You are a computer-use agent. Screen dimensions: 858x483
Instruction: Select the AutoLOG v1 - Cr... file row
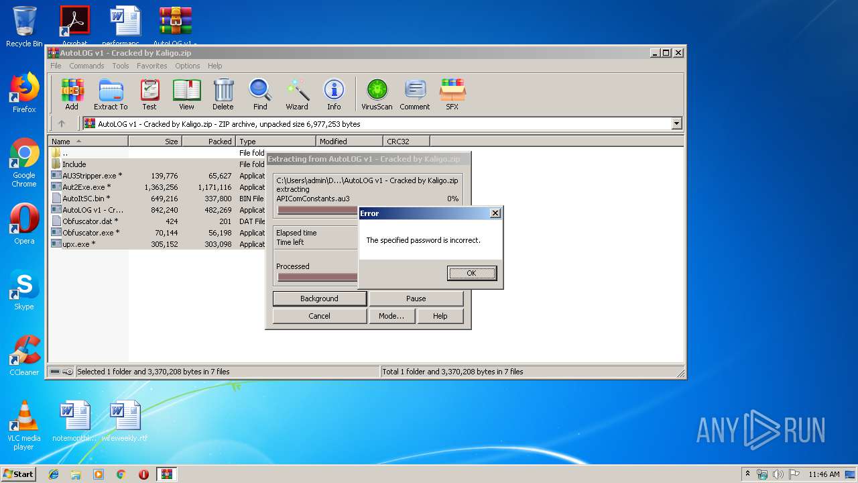[158, 210]
